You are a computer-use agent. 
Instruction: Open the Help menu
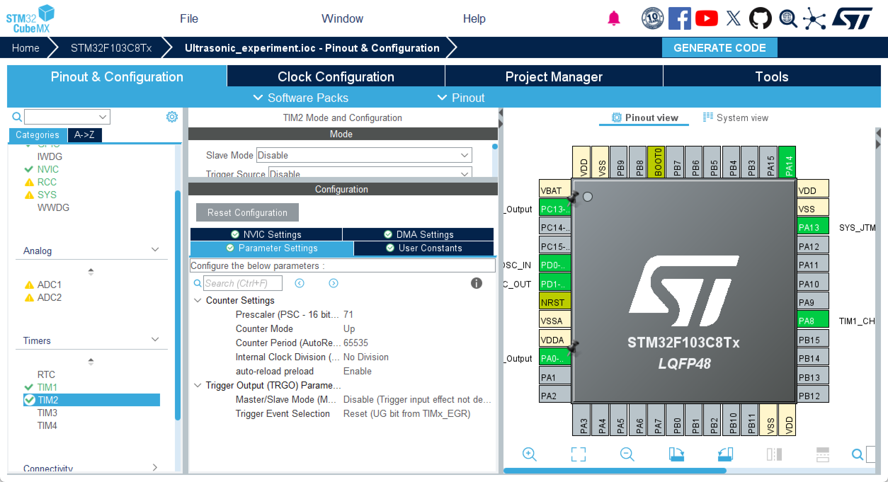tap(474, 18)
